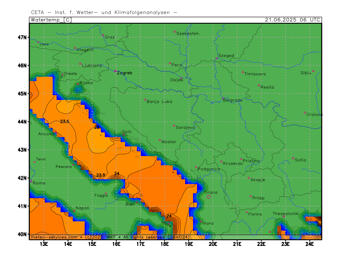Click the red triangle marker near 22E

[x=270, y=232]
